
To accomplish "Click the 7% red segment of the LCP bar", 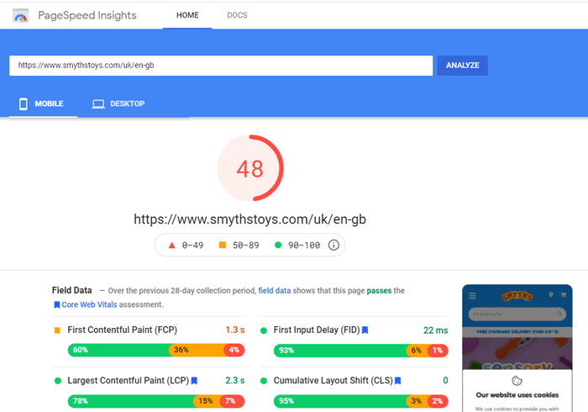I will coord(233,401).
